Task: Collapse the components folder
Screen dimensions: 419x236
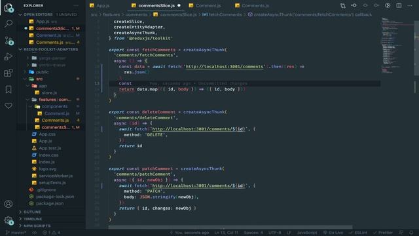Action: (31, 106)
